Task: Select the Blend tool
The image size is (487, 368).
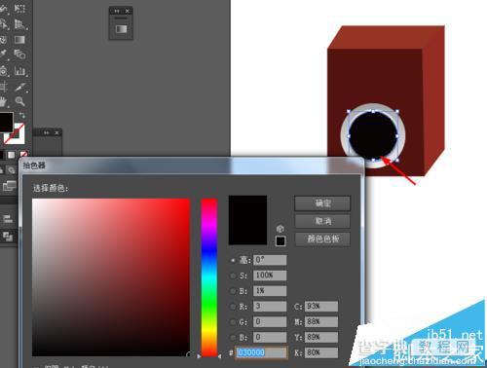Action: (x=19, y=55)
